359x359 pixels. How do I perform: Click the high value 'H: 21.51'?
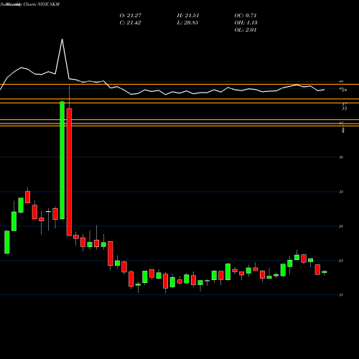(188, 15)
